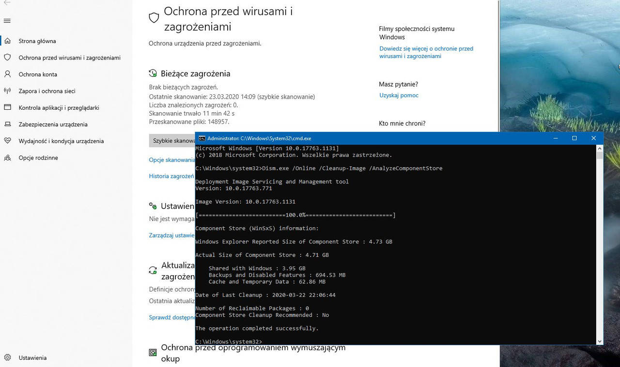The width and height of the screenshot is (620, 367).
Task: Open Zabezpieczenia urządzenia section
Action: click(x=53, y=124)
